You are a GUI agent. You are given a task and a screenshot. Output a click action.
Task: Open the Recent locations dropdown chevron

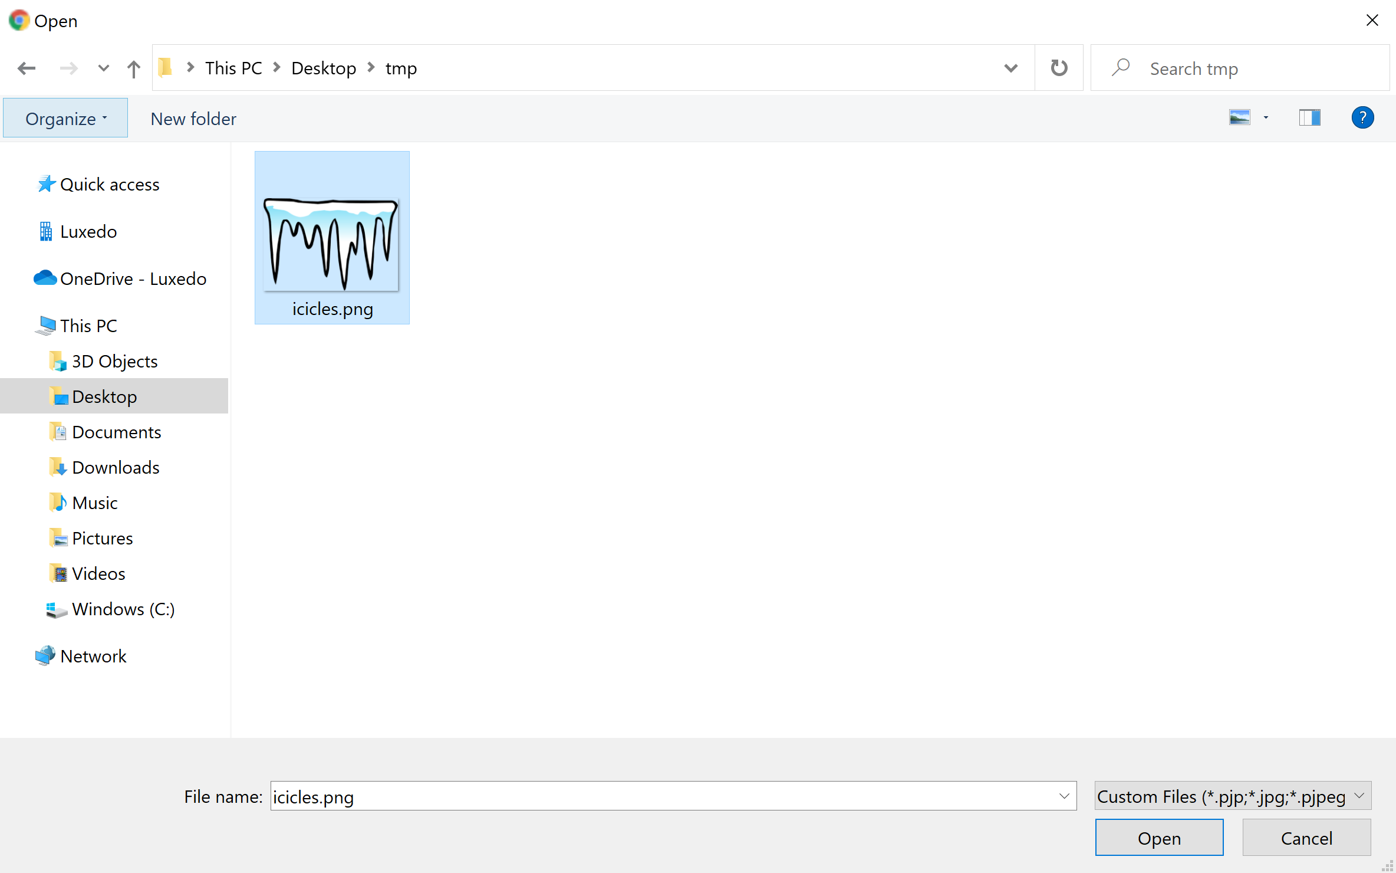click(104, 68)
